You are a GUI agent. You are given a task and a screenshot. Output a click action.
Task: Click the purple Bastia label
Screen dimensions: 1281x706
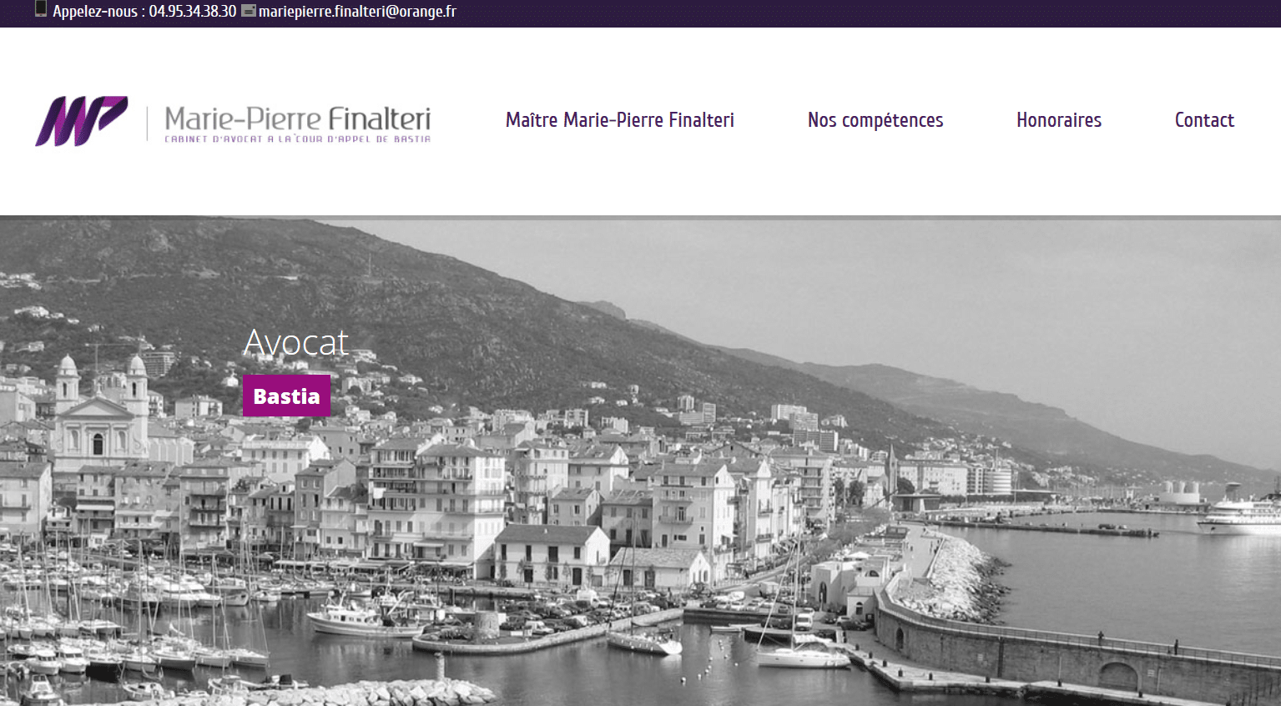286,396
